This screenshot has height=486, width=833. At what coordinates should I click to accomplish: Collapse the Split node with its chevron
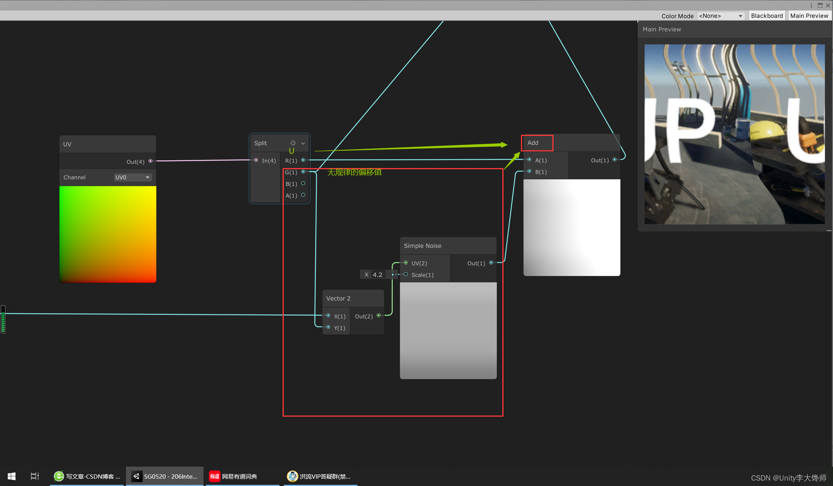pyautogui.click(x=303, y=143)
